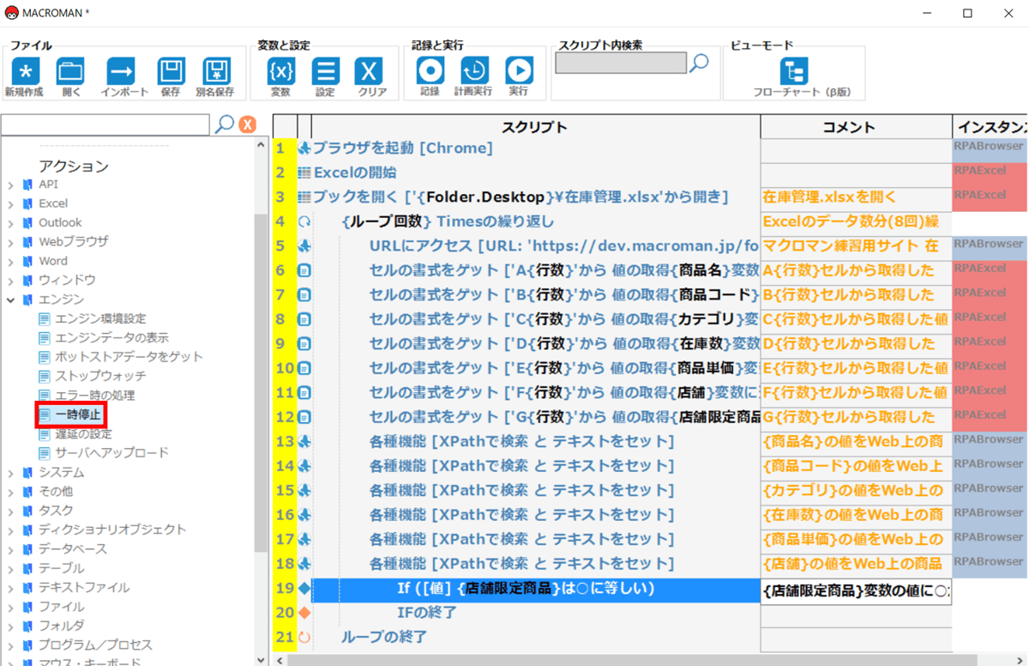The image size is (1029, 666).
Task: Click the action search magnifier icon
Action: coord(225,124)
